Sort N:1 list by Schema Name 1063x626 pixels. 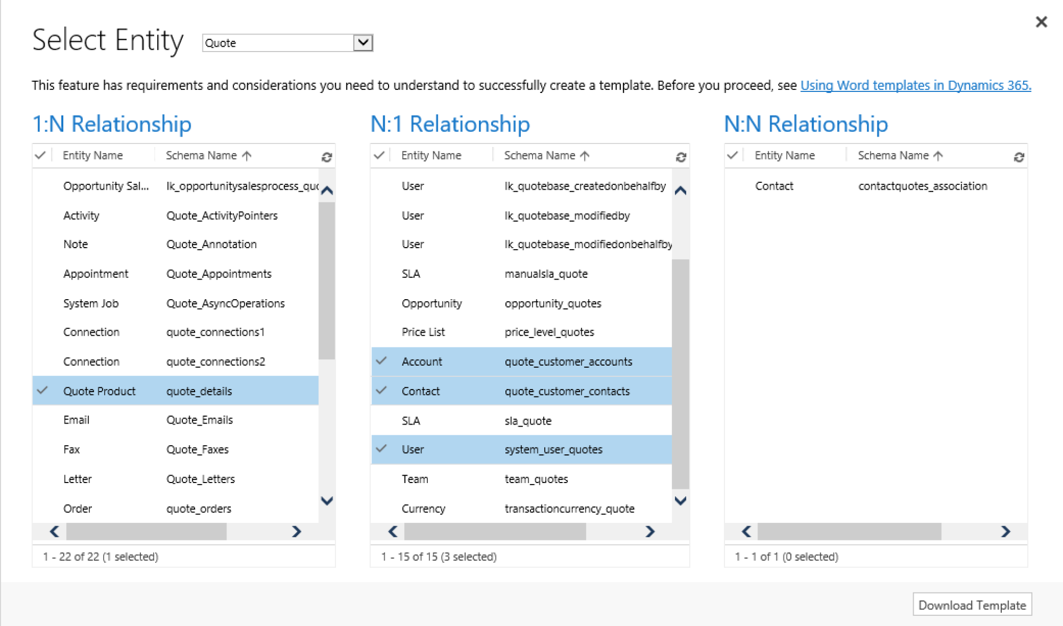(547, 155)
